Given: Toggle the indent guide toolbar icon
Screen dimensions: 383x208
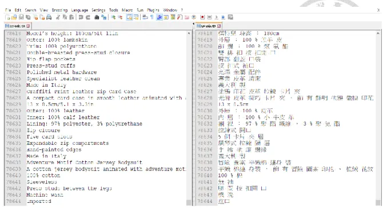Looking at the screenshot, I should (159, 17).
